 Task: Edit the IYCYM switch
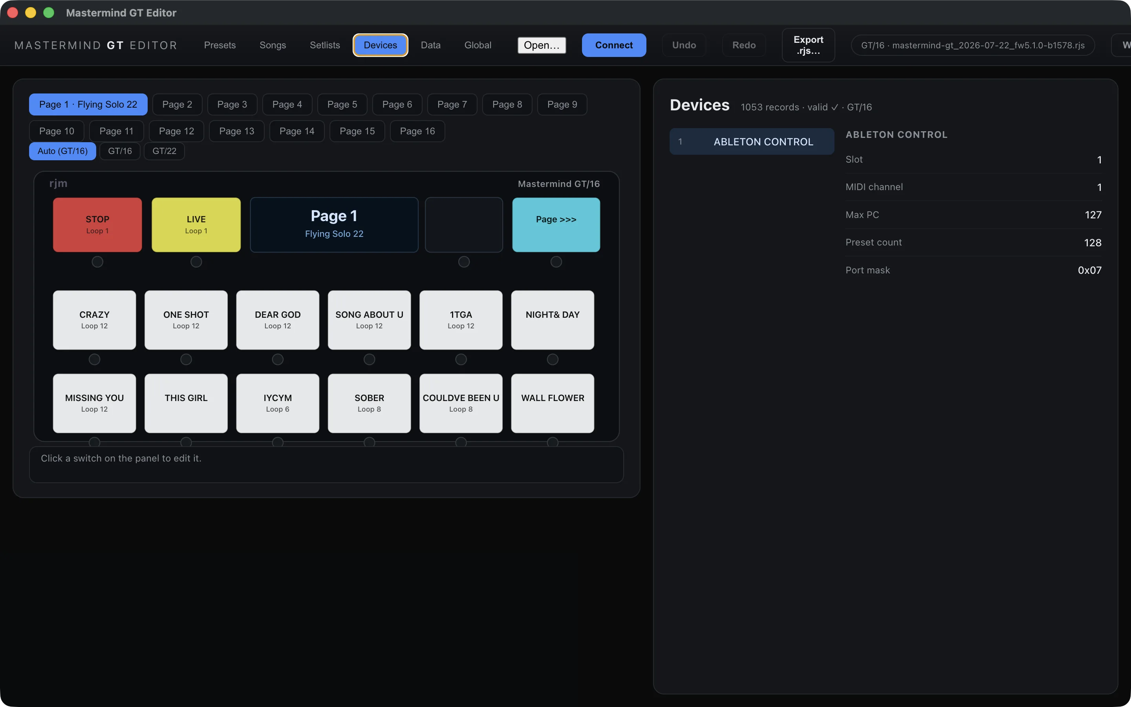(x=278, y=403)
